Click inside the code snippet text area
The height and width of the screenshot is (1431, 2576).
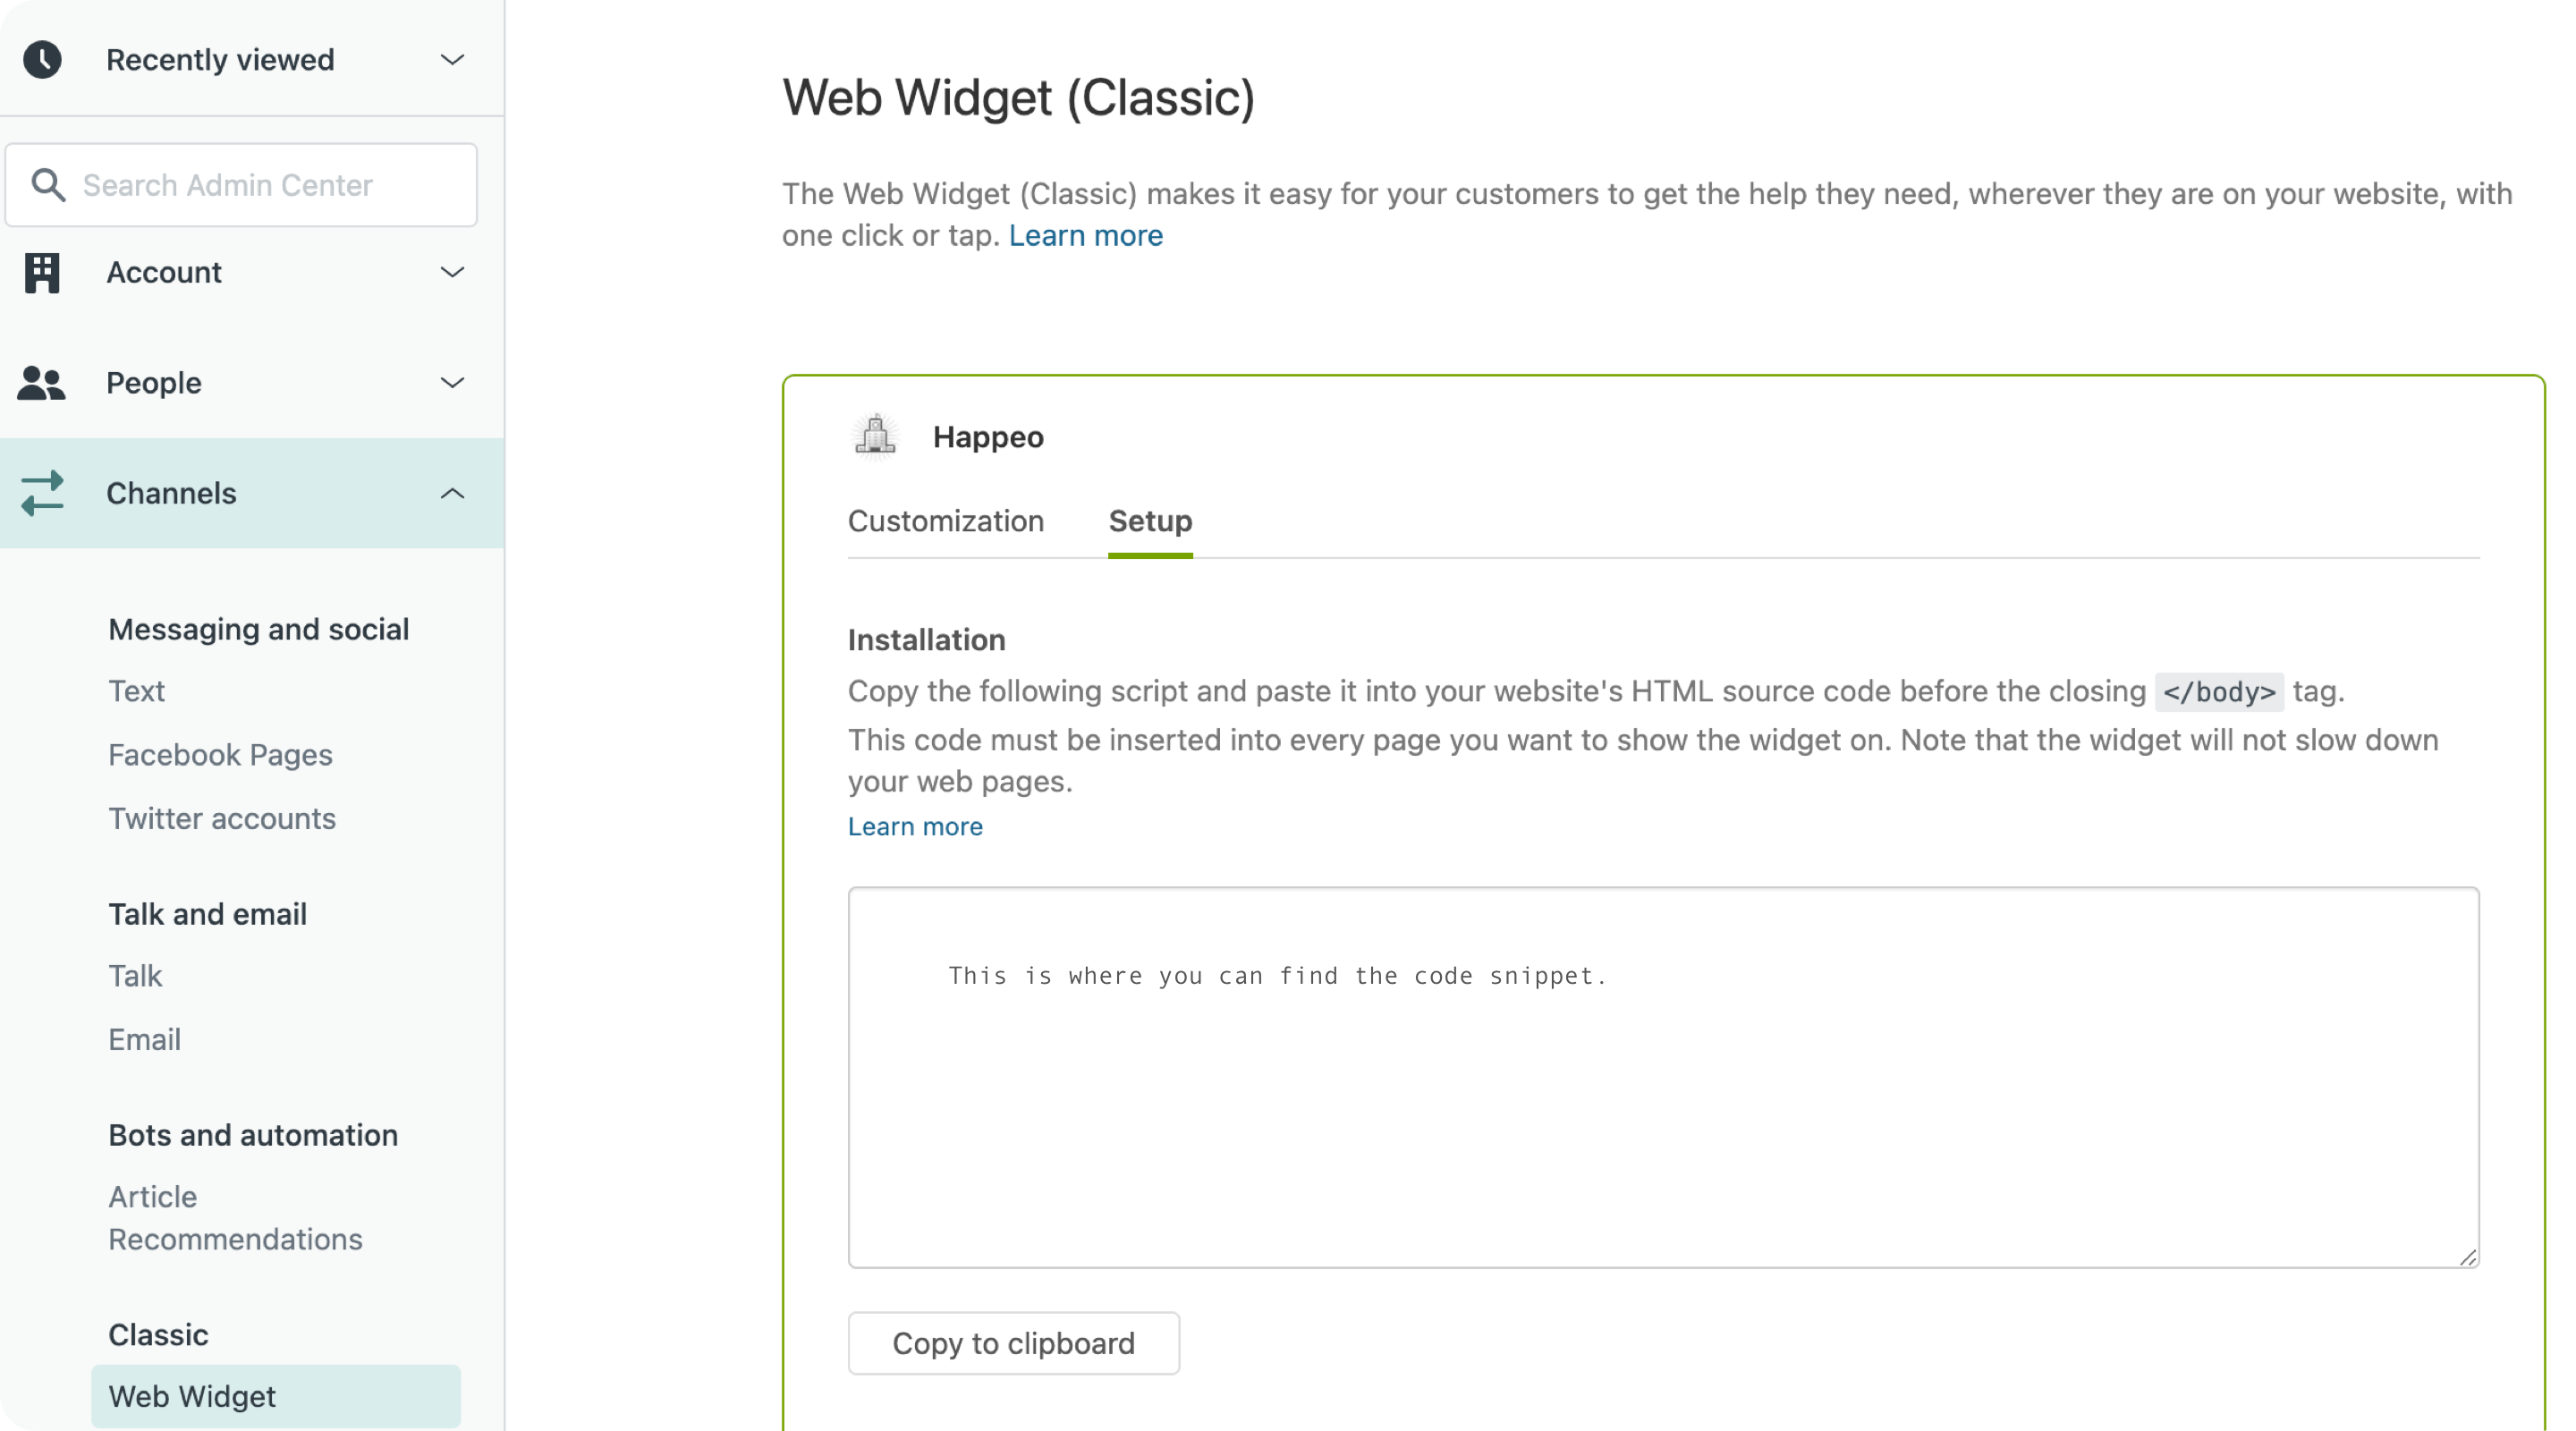[x=1660, y=1080]
